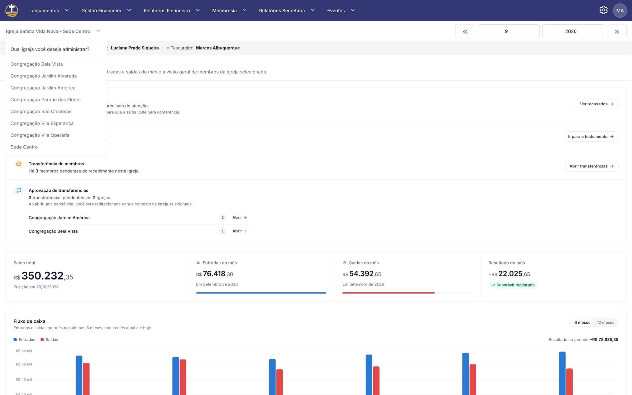Click the Saldo total value R$ 350.232,35
Image resolution: width=632 pixels, height=395 pixels.
click(x=43, y=276)
